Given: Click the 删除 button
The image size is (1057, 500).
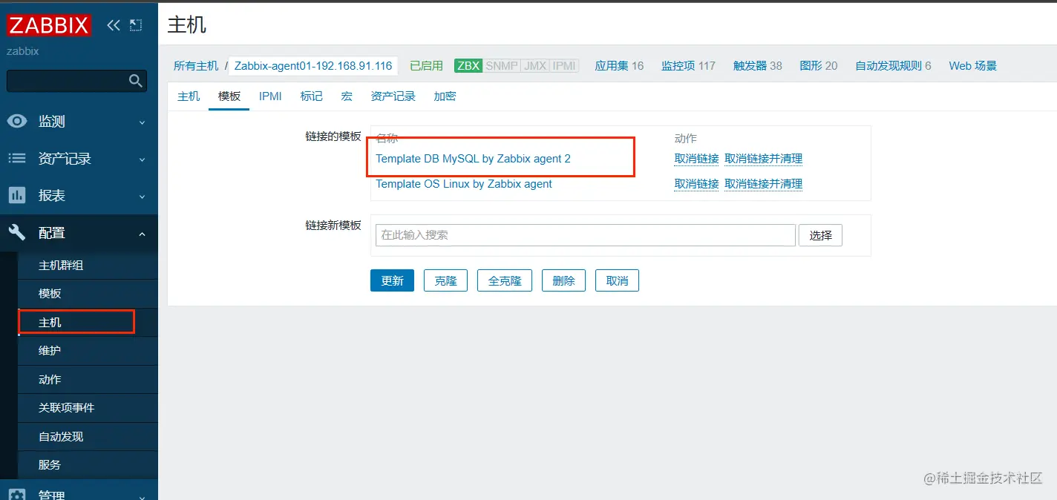Looking at the screenshot, I should [564, 280].
